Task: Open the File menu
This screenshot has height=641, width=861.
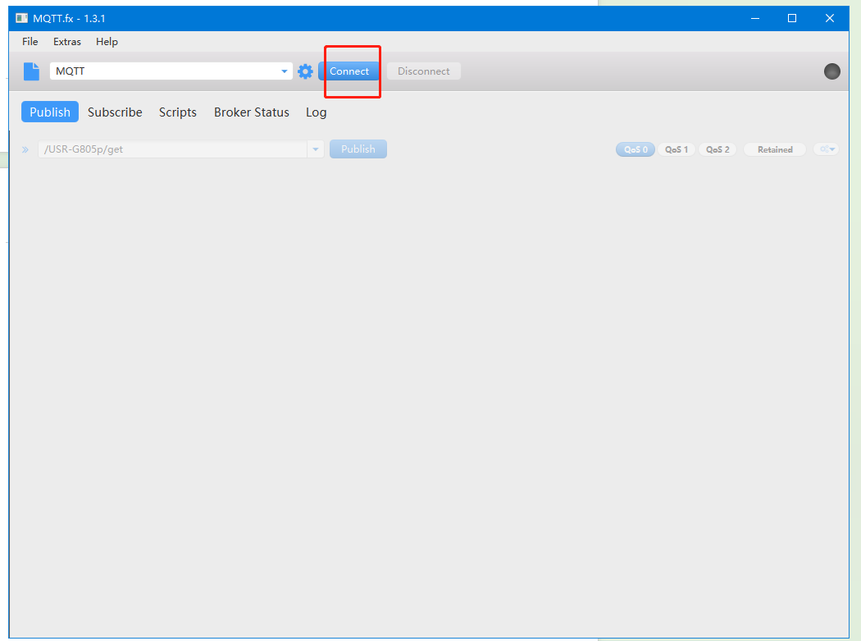Action: pyautogui.click(x=30, y=42)
